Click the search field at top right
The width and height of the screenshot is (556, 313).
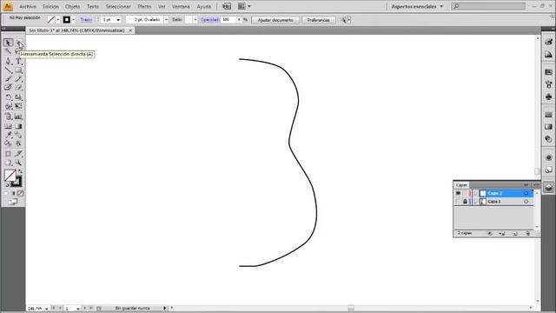coord(488,6)
